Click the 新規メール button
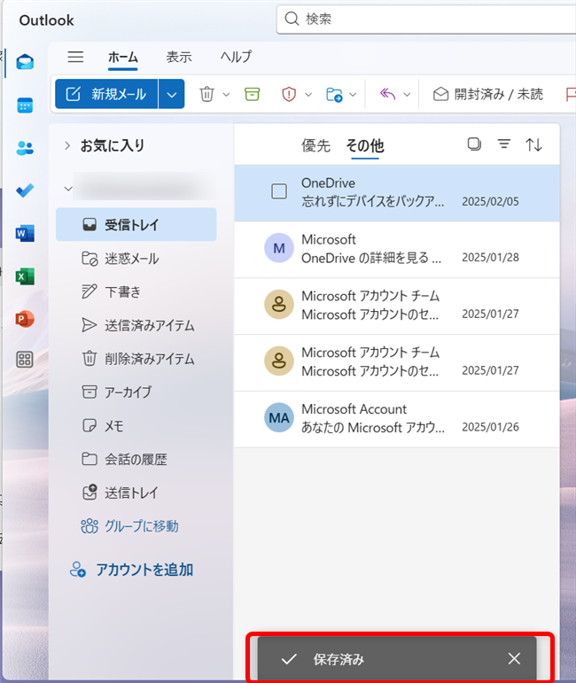 pyautogui.click(x=106, y=94)
